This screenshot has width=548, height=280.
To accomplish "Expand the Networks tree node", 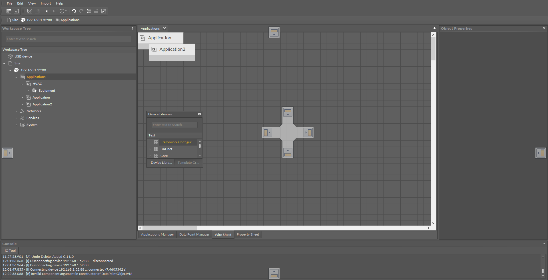I will tap(16, 111).
